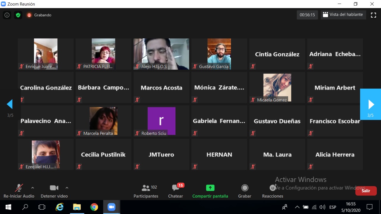Go to previous participants page
The image size is (381, 214).
[10, 104]
